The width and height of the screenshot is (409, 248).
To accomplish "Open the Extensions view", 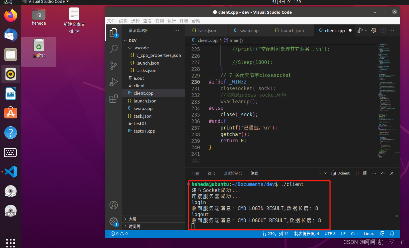I will point(114,98).
